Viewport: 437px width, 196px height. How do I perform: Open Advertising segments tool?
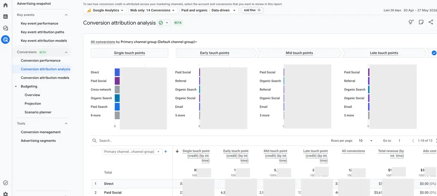click(38, 141)
